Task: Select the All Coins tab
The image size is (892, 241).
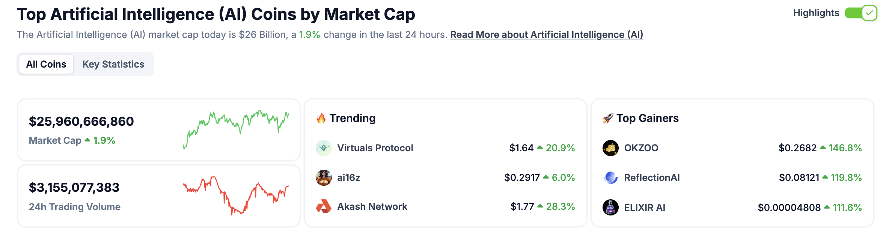Action: point(45,64)
